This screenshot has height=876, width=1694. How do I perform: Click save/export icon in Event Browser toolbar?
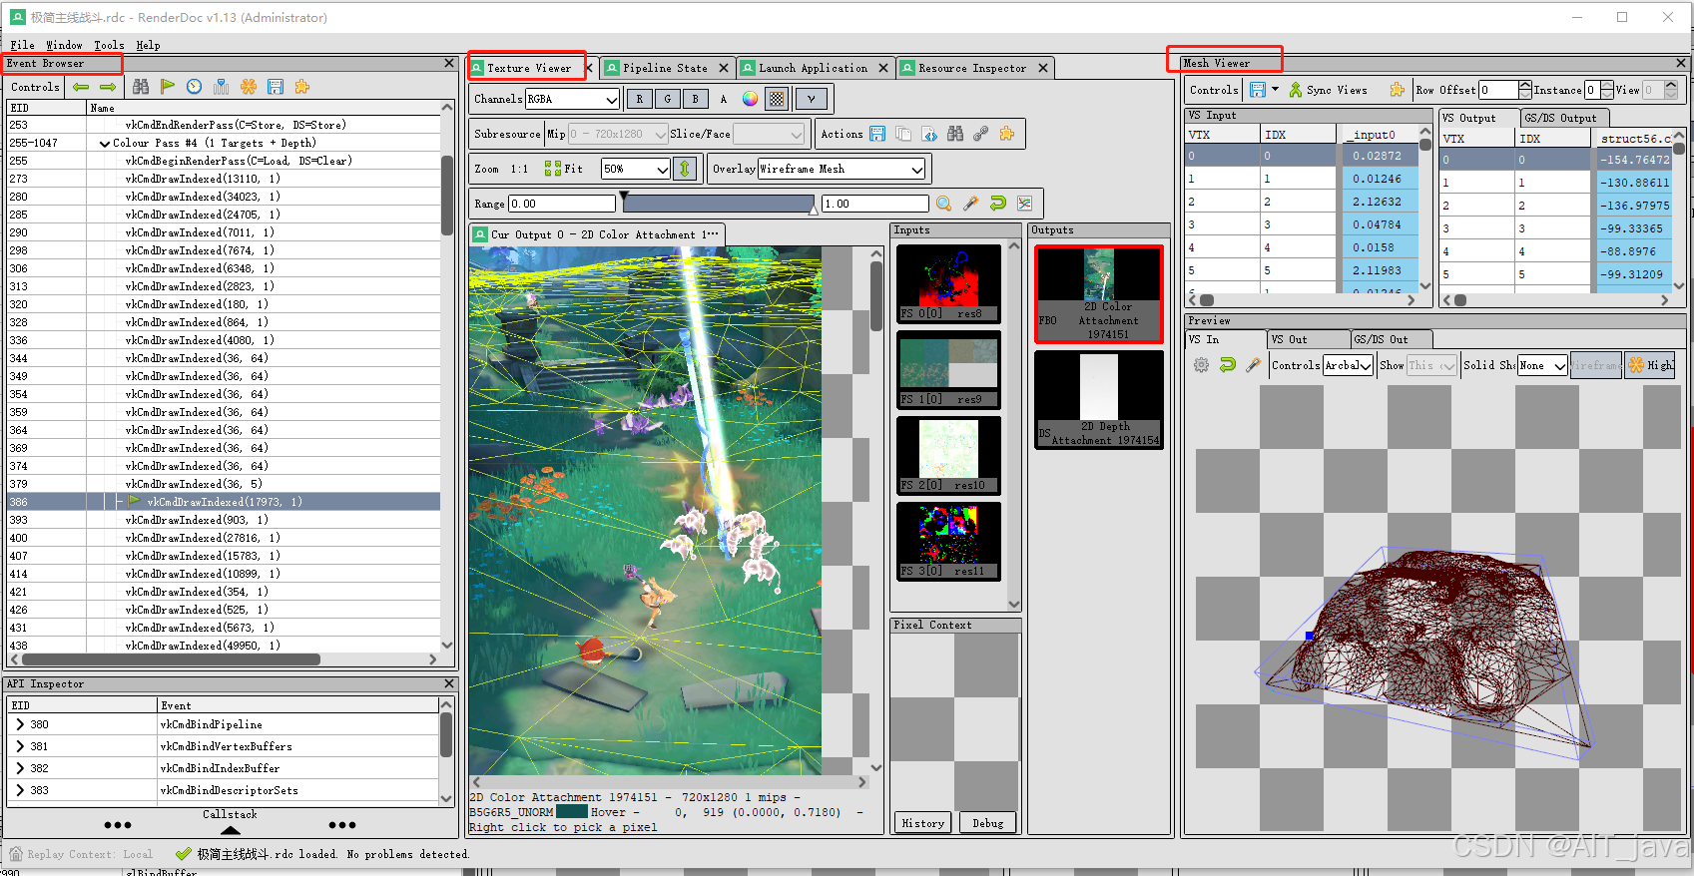coord(276,87)
